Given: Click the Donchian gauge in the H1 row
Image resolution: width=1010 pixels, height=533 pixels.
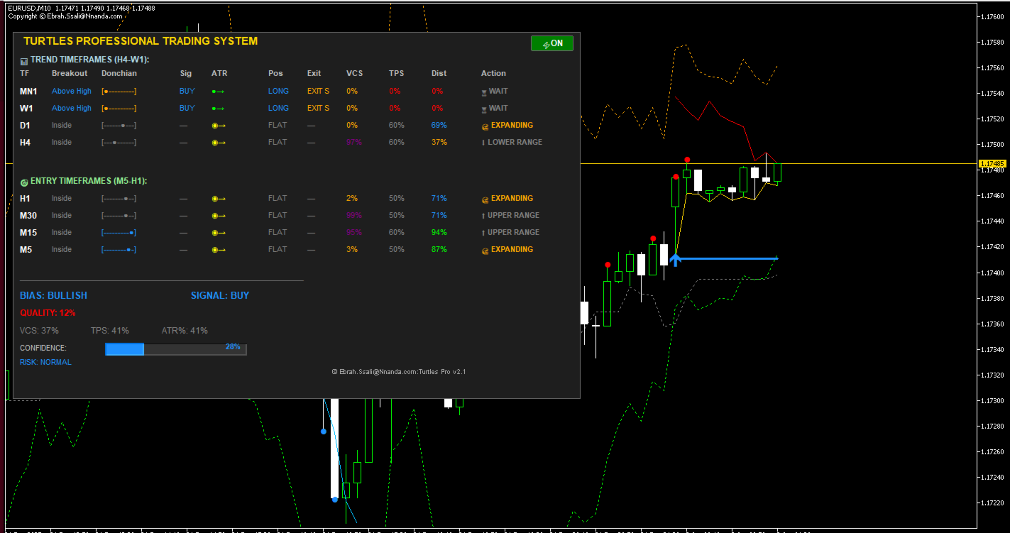Looking at the screenshot, I should [x=119, y=199].
